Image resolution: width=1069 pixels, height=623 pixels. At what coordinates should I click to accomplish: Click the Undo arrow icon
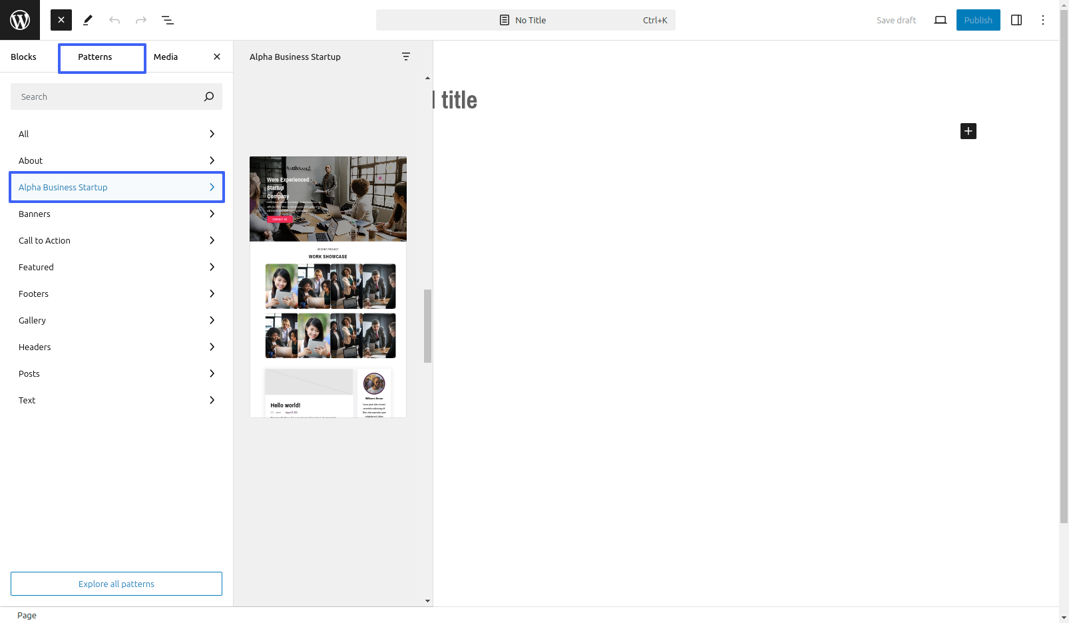(x=114, y=20)
